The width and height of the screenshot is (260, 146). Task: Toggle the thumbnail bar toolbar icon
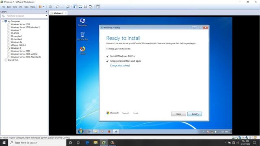(x=80, y=7)
